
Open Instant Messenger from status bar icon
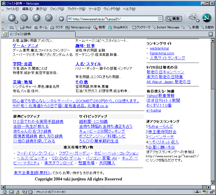point(18,192)
